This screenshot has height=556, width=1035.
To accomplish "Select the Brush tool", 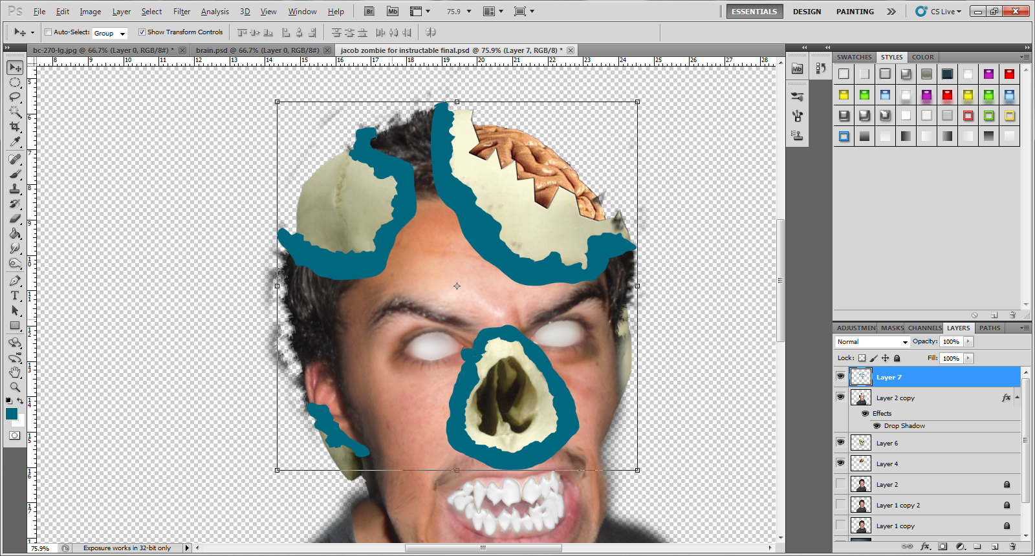I will (x=15, y=174).
